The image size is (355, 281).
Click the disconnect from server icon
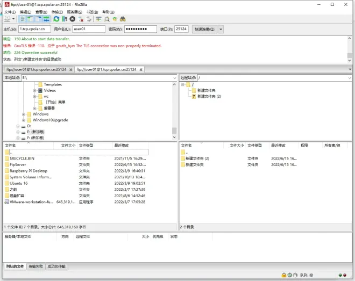[x=81, y=19]
